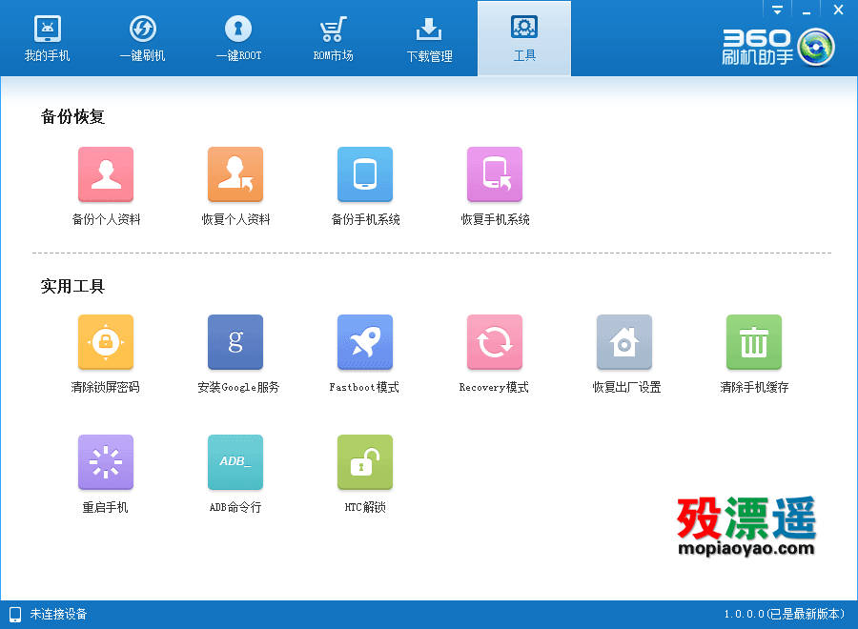Click the 清除手机缓存 trash icon
The height and width of the screenshot is (629, 858).
point(754,342)
